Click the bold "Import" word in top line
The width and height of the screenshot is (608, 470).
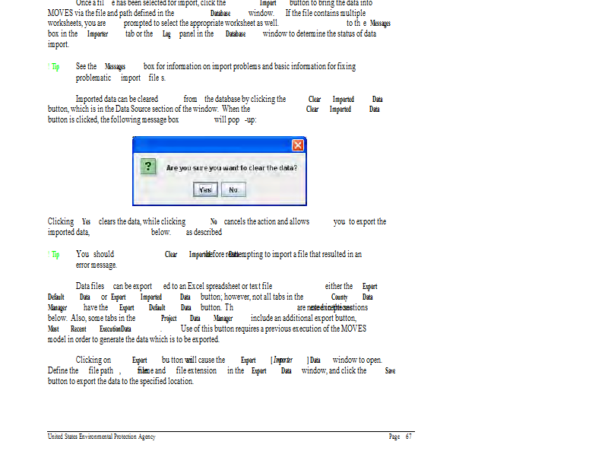(268, 3)
